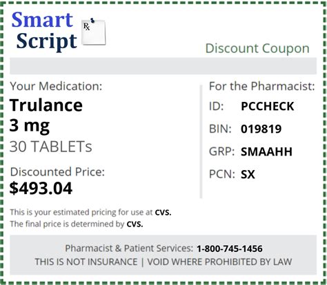Select the SMAAHH group code
327x285 pixels.
coord(266,151)
